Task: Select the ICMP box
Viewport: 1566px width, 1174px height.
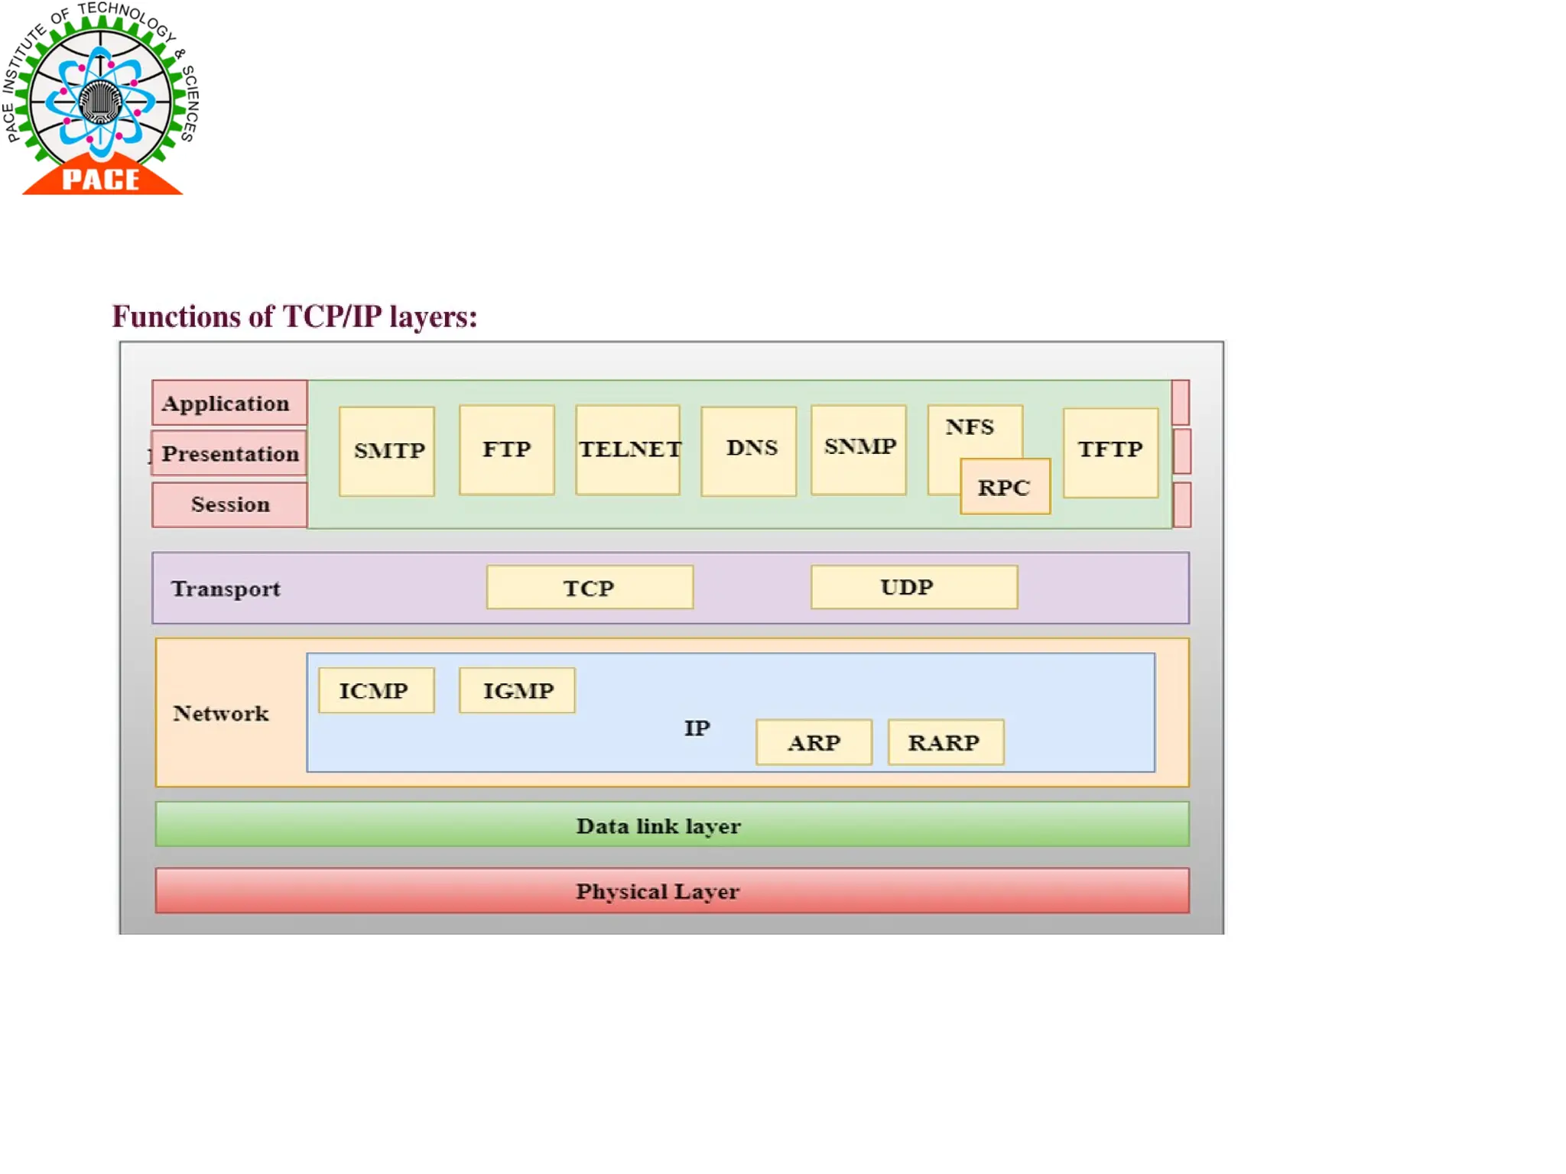Action: point(375,690)
